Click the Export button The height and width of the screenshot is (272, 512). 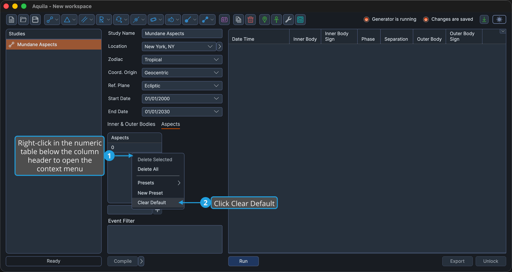457,261
